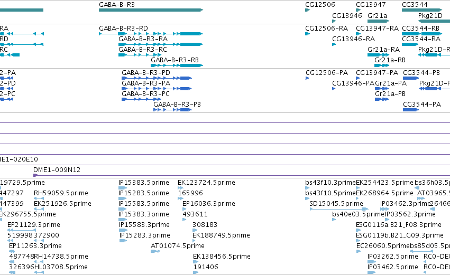Click the RH14738.5prime EST label
Image resolution: width=450 pixels, height=275 pixels.
[x=61, y=257]
